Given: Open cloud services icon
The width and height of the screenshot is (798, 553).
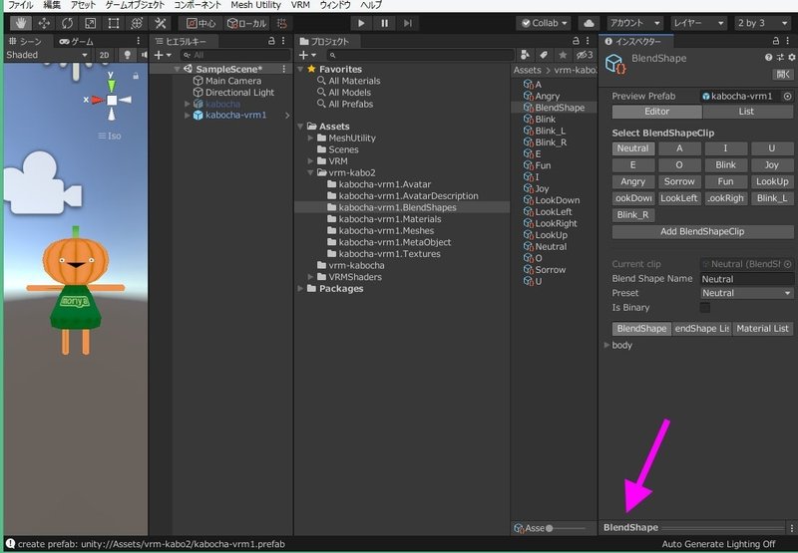Looking at the screenshot, I should pyautogui.click(x=589, y=23).
